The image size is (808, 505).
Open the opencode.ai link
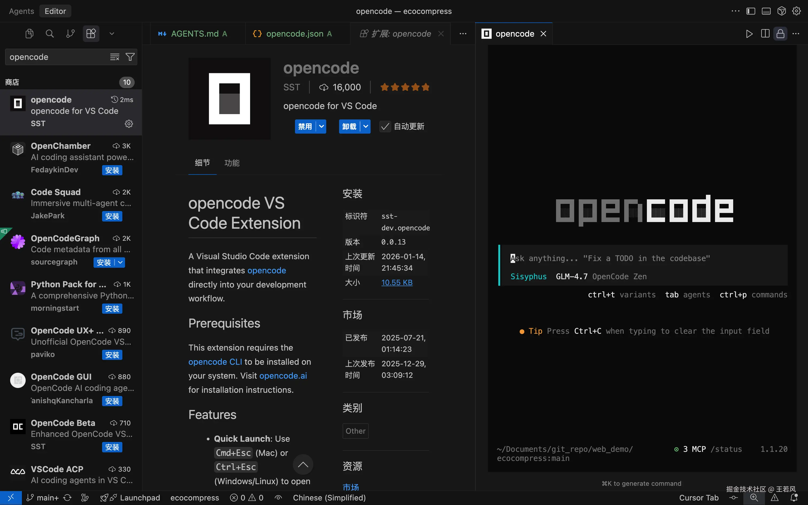tap(283, 376)
